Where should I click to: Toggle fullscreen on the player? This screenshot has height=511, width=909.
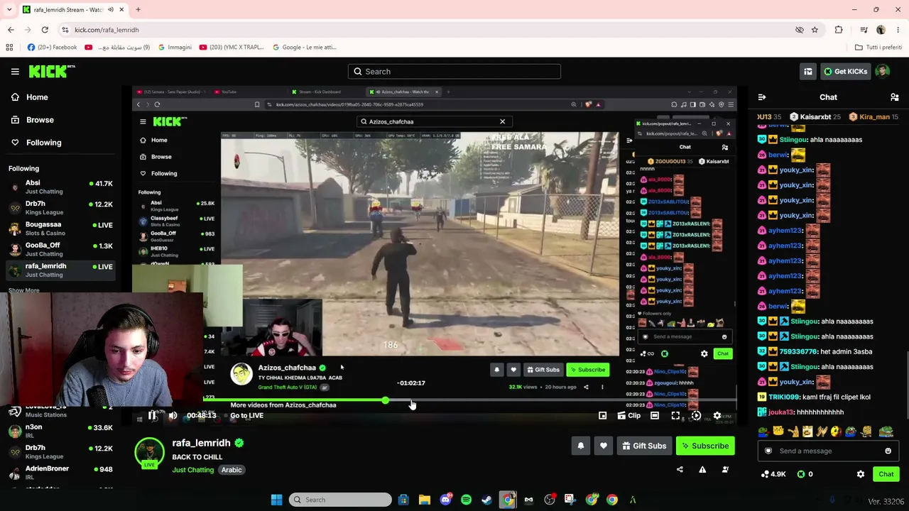pos(675,416)
